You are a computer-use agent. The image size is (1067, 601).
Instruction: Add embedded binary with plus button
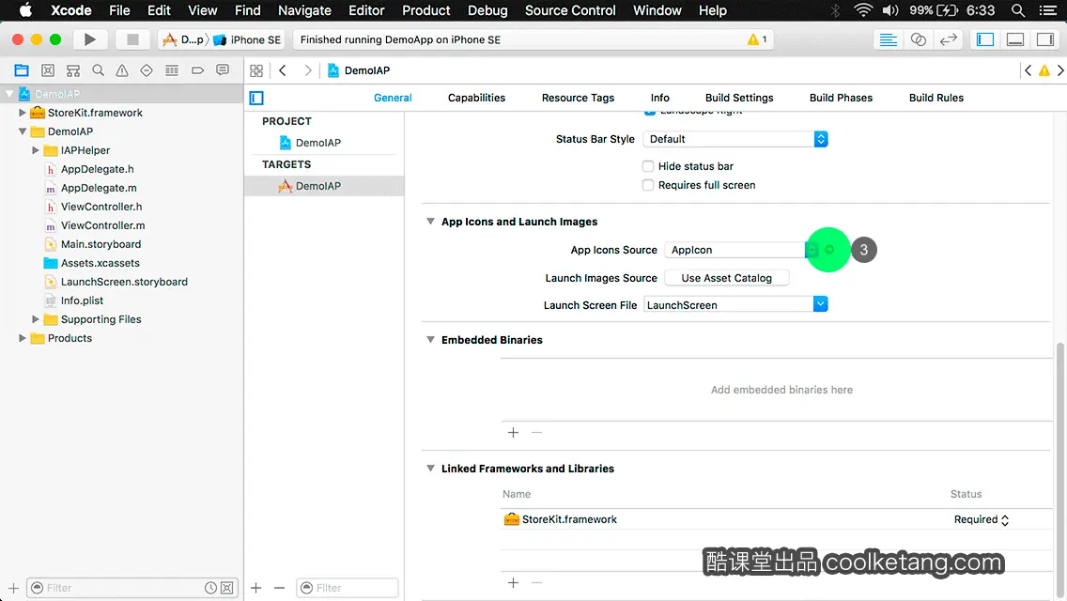point(513,433)
